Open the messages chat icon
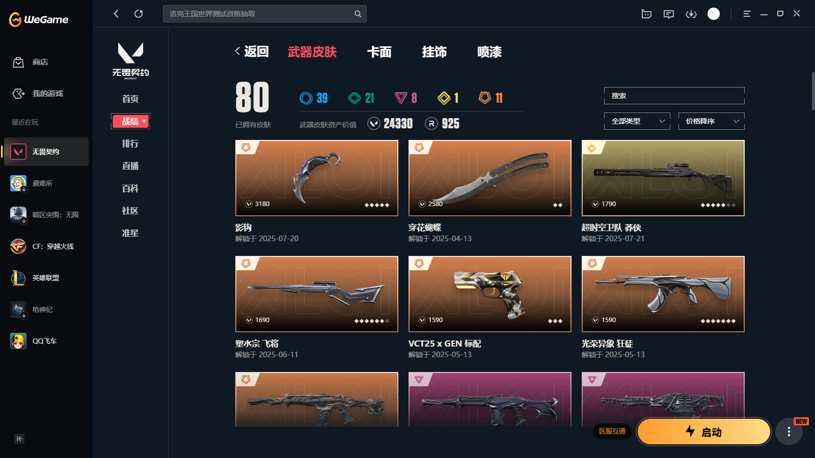The image size is (815, 458). pyautogui.click(x=669, y=14)
